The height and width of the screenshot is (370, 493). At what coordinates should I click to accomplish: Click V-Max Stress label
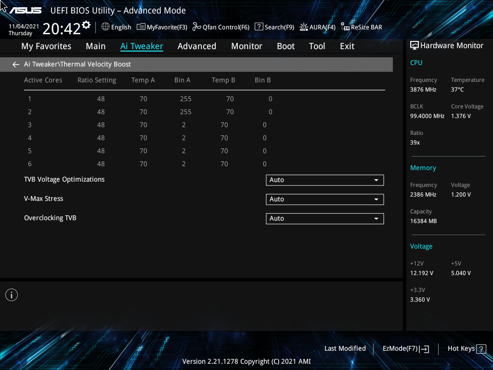(x=43, y=198)
